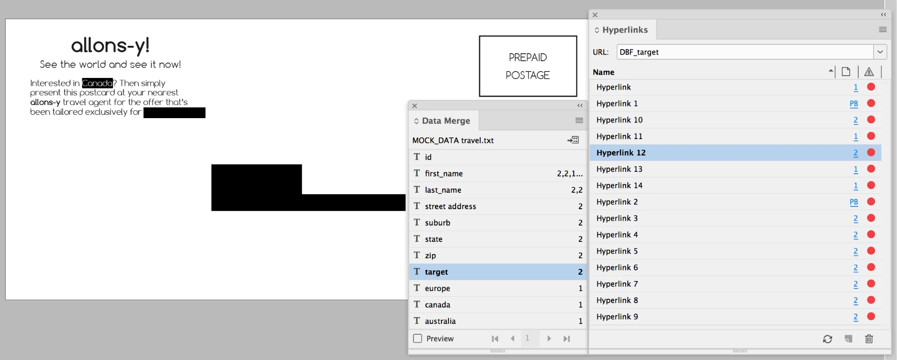The height and width of the screenshot is (360, 897).
Task: Click the page 2 link for Hyperlink 9
Action: click(x=856, y=317)
